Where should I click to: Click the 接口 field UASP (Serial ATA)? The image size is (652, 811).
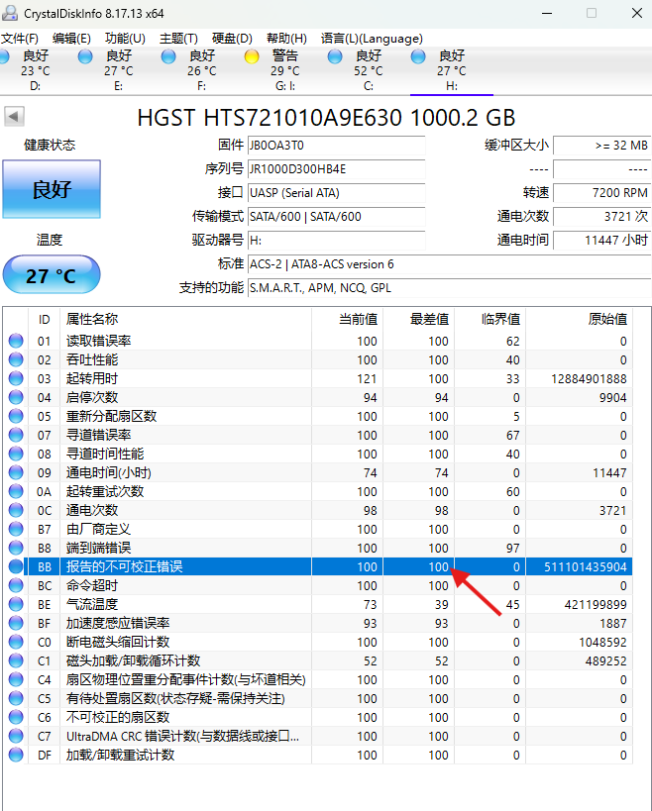336,193
